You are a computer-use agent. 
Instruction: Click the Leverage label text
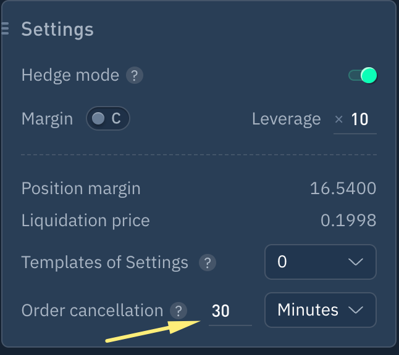click(286, 119)
